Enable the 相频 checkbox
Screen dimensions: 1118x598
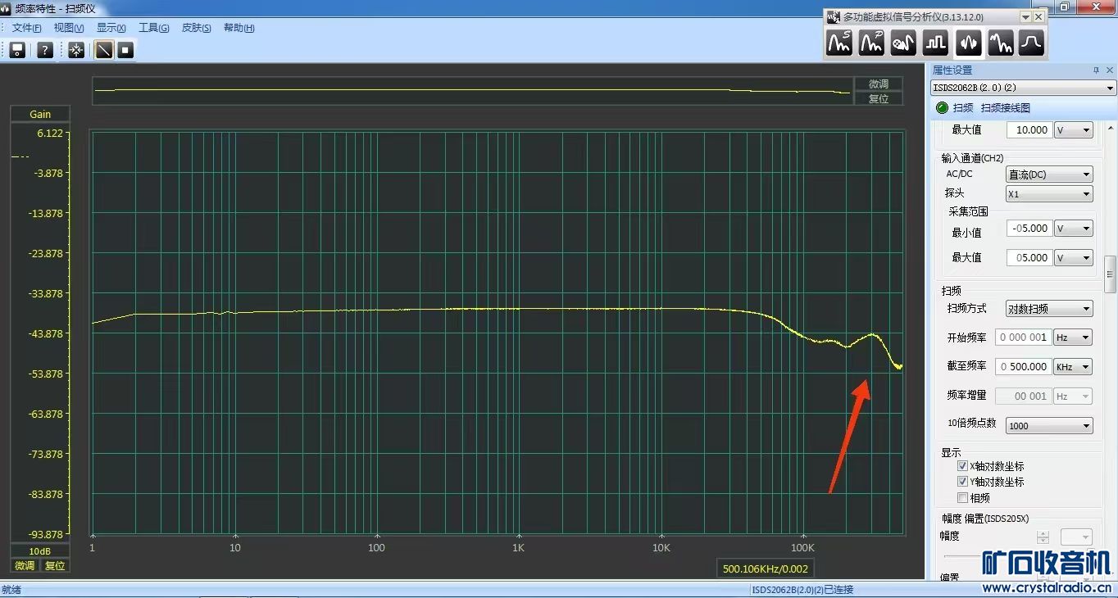coord(963,497)
